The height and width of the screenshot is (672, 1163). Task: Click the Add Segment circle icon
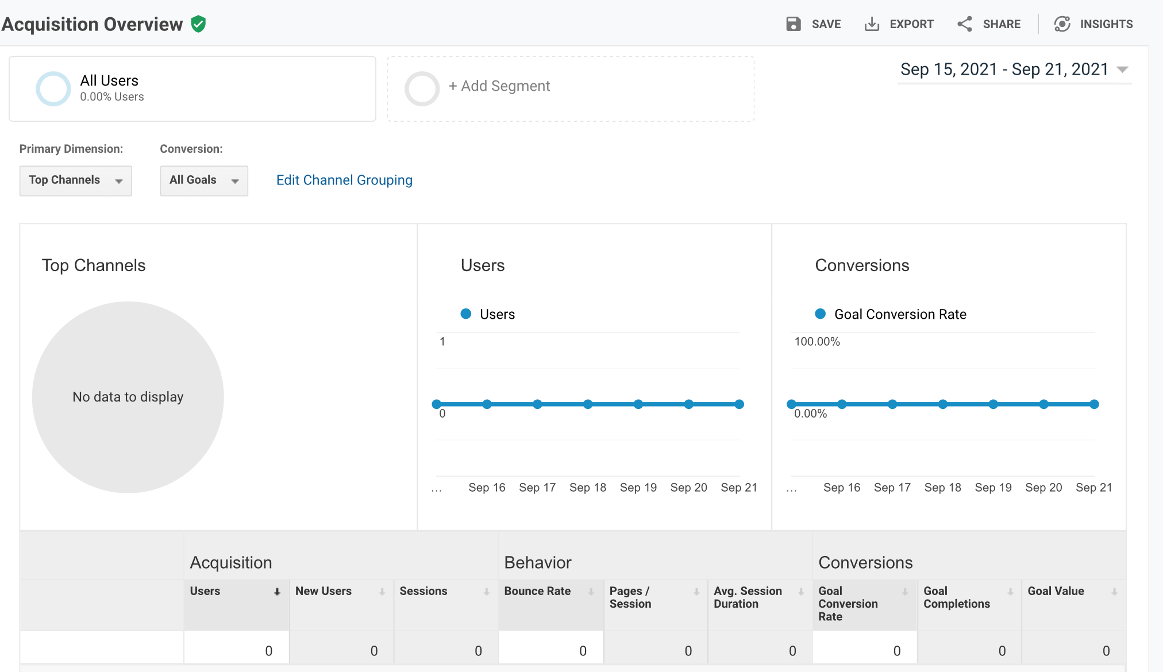(422, 88)
